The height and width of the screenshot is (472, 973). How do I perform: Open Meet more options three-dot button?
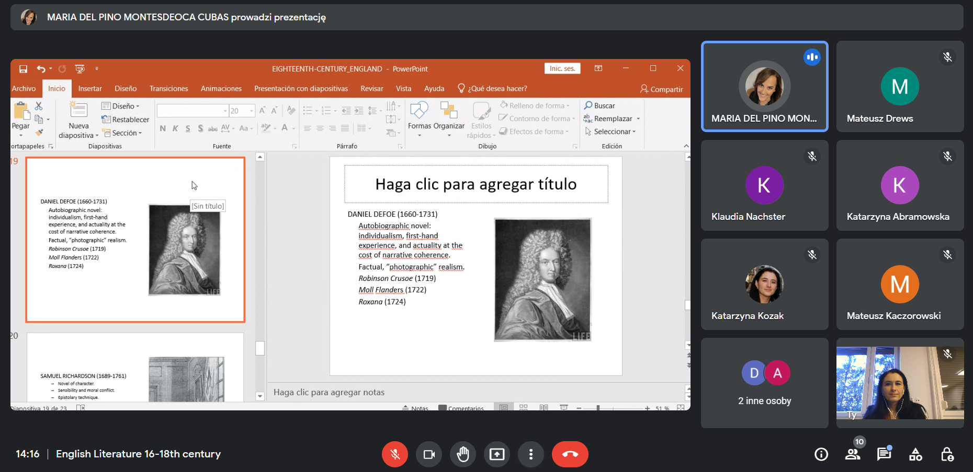point(531,454)
